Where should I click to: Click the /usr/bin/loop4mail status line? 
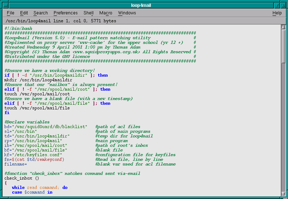pos(61,21)
